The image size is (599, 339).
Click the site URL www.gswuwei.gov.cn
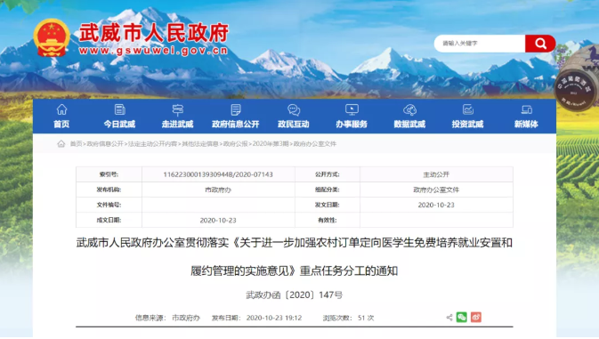point(153,51)
